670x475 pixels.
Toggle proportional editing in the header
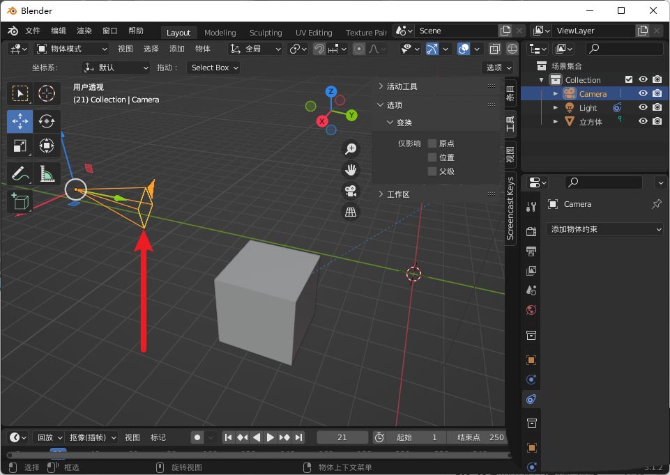[358, 49]
